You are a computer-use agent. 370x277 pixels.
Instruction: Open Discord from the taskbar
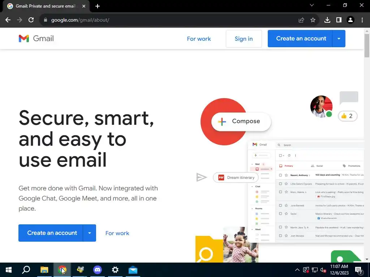pyautogui.click(x=98, y=270)
